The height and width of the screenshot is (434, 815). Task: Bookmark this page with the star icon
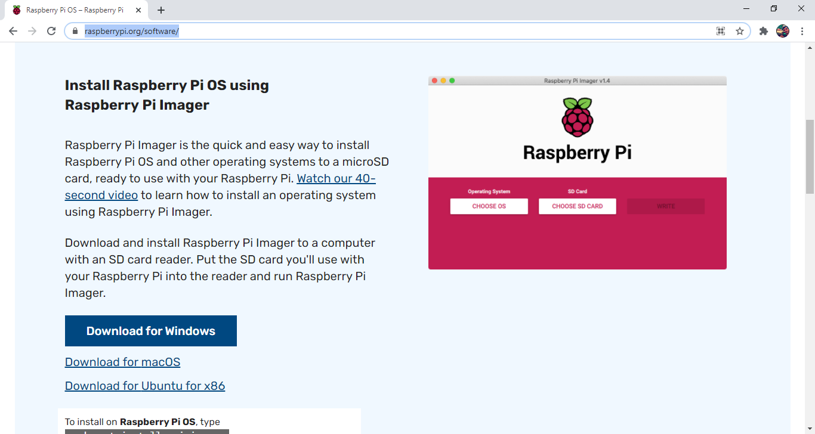point(740,31)
